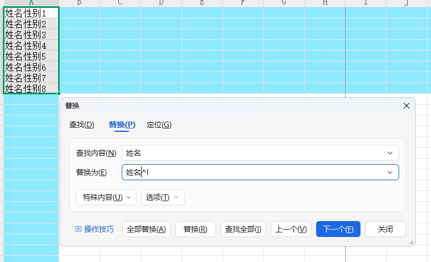Image resolution: width=431 pixels, height=262 pixels.
Task: Select column B header
Action: [x=80, y=3]
